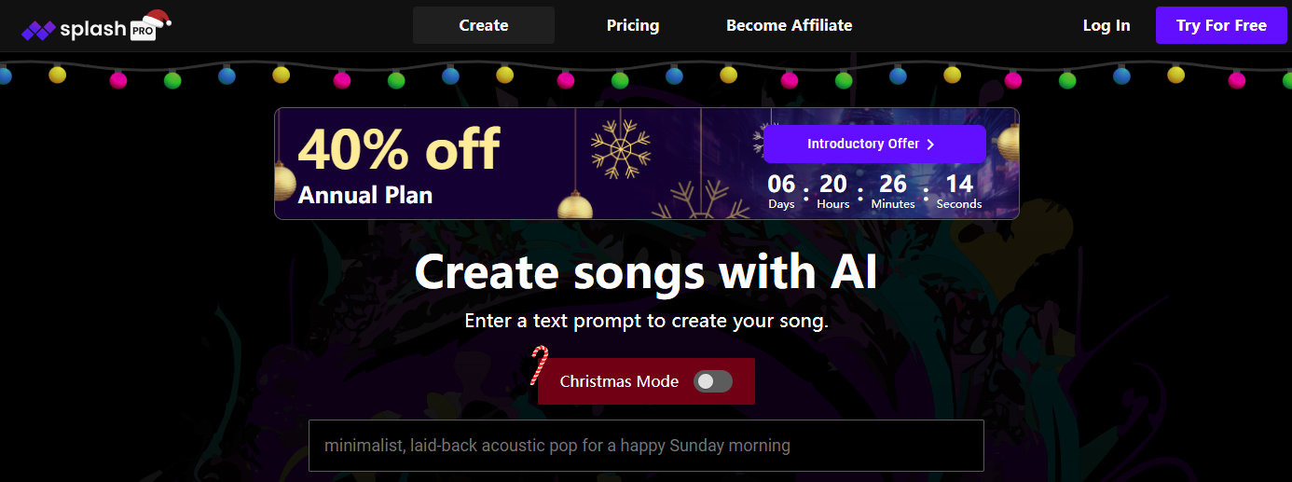Image resolution: width=1292 pixels, height=482 pixels.
Task: Click the candy cane icon
Action: (539, 365)
